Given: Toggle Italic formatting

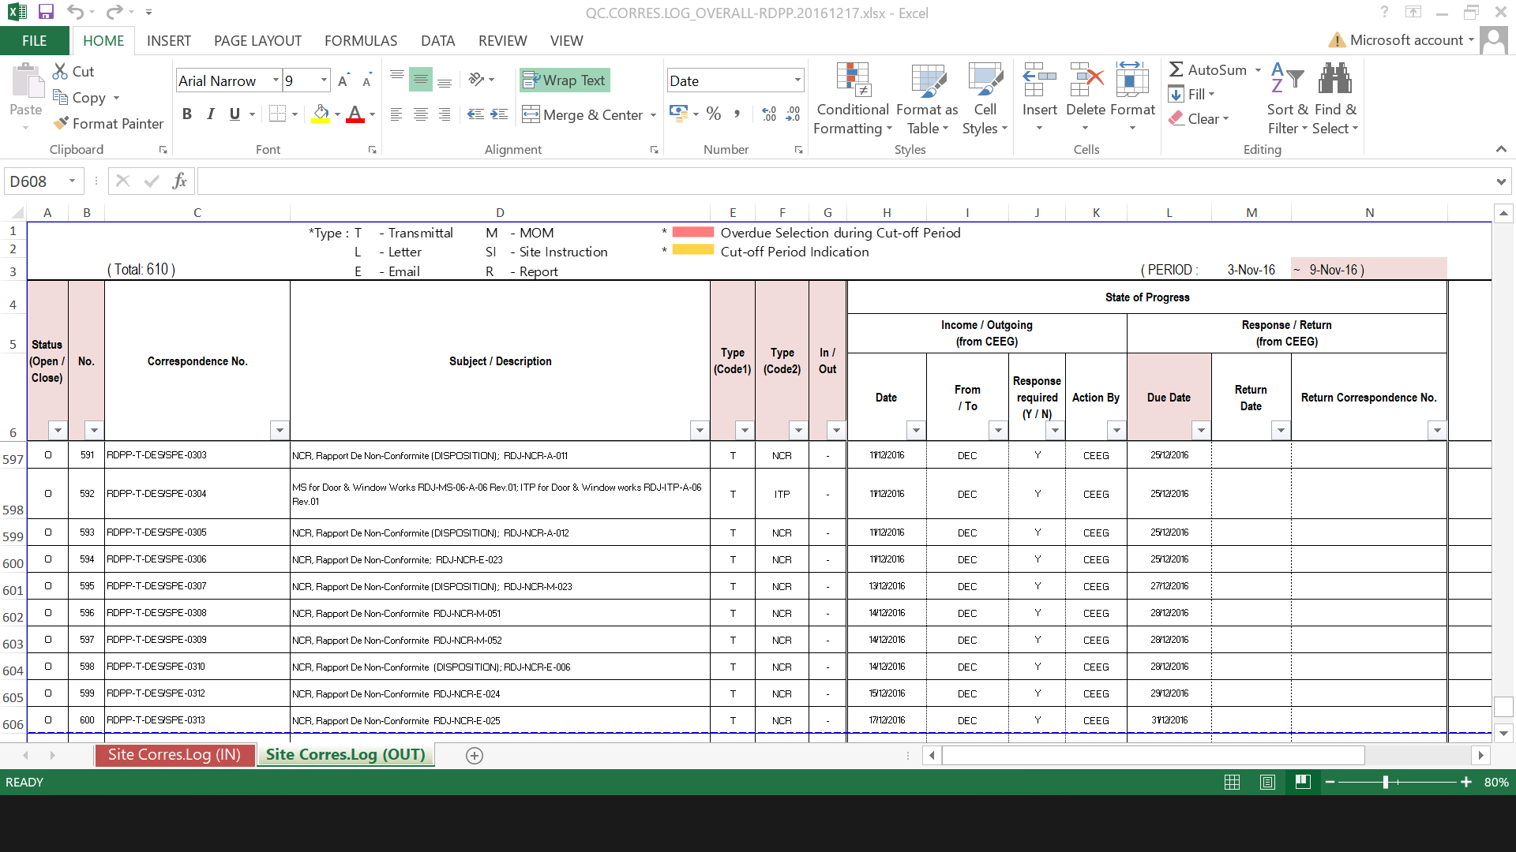Looking at the screenshot, I should (211, 114).
